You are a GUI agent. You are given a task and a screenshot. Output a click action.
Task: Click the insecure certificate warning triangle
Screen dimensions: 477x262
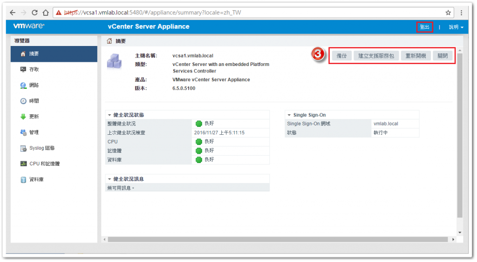pyautogui.click(x=59, y=13)
